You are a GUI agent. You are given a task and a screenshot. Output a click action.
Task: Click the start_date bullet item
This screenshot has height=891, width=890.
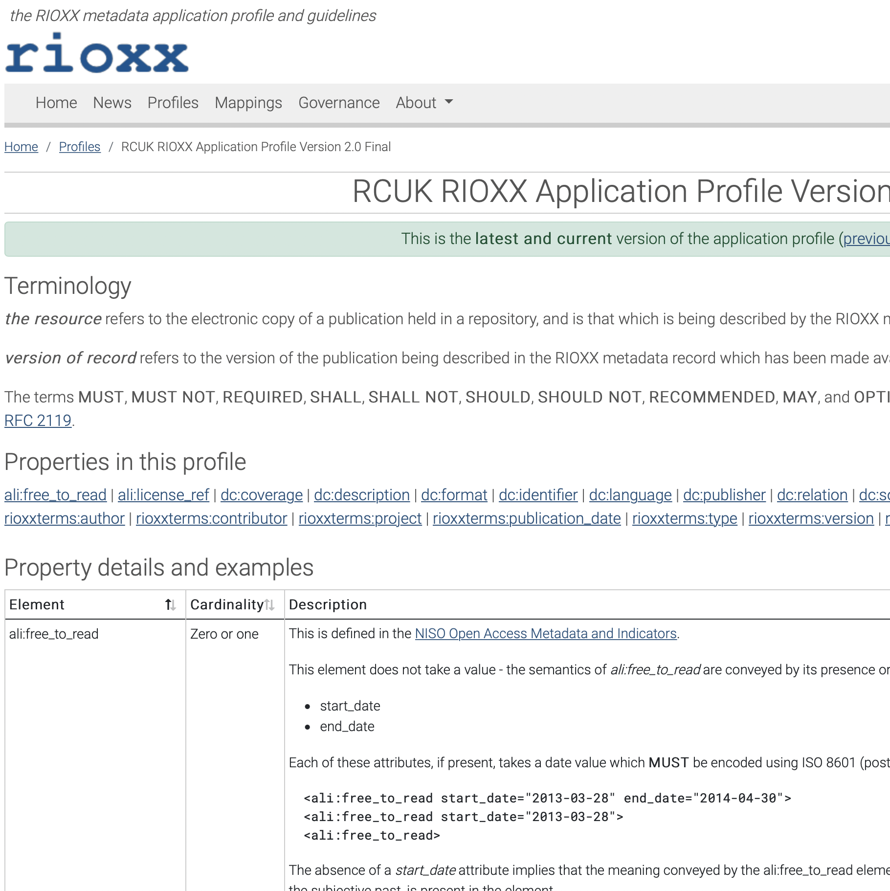coord(350,706)
